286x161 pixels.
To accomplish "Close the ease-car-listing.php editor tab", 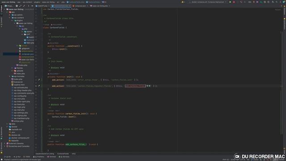I will pyautogui.click(x=109, y=6).
